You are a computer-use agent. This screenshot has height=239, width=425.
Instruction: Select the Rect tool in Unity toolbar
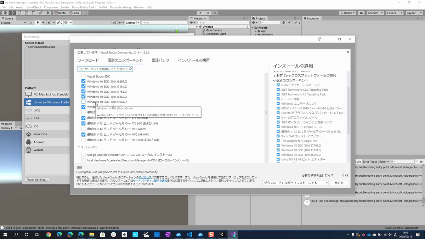tap(34, 13)
